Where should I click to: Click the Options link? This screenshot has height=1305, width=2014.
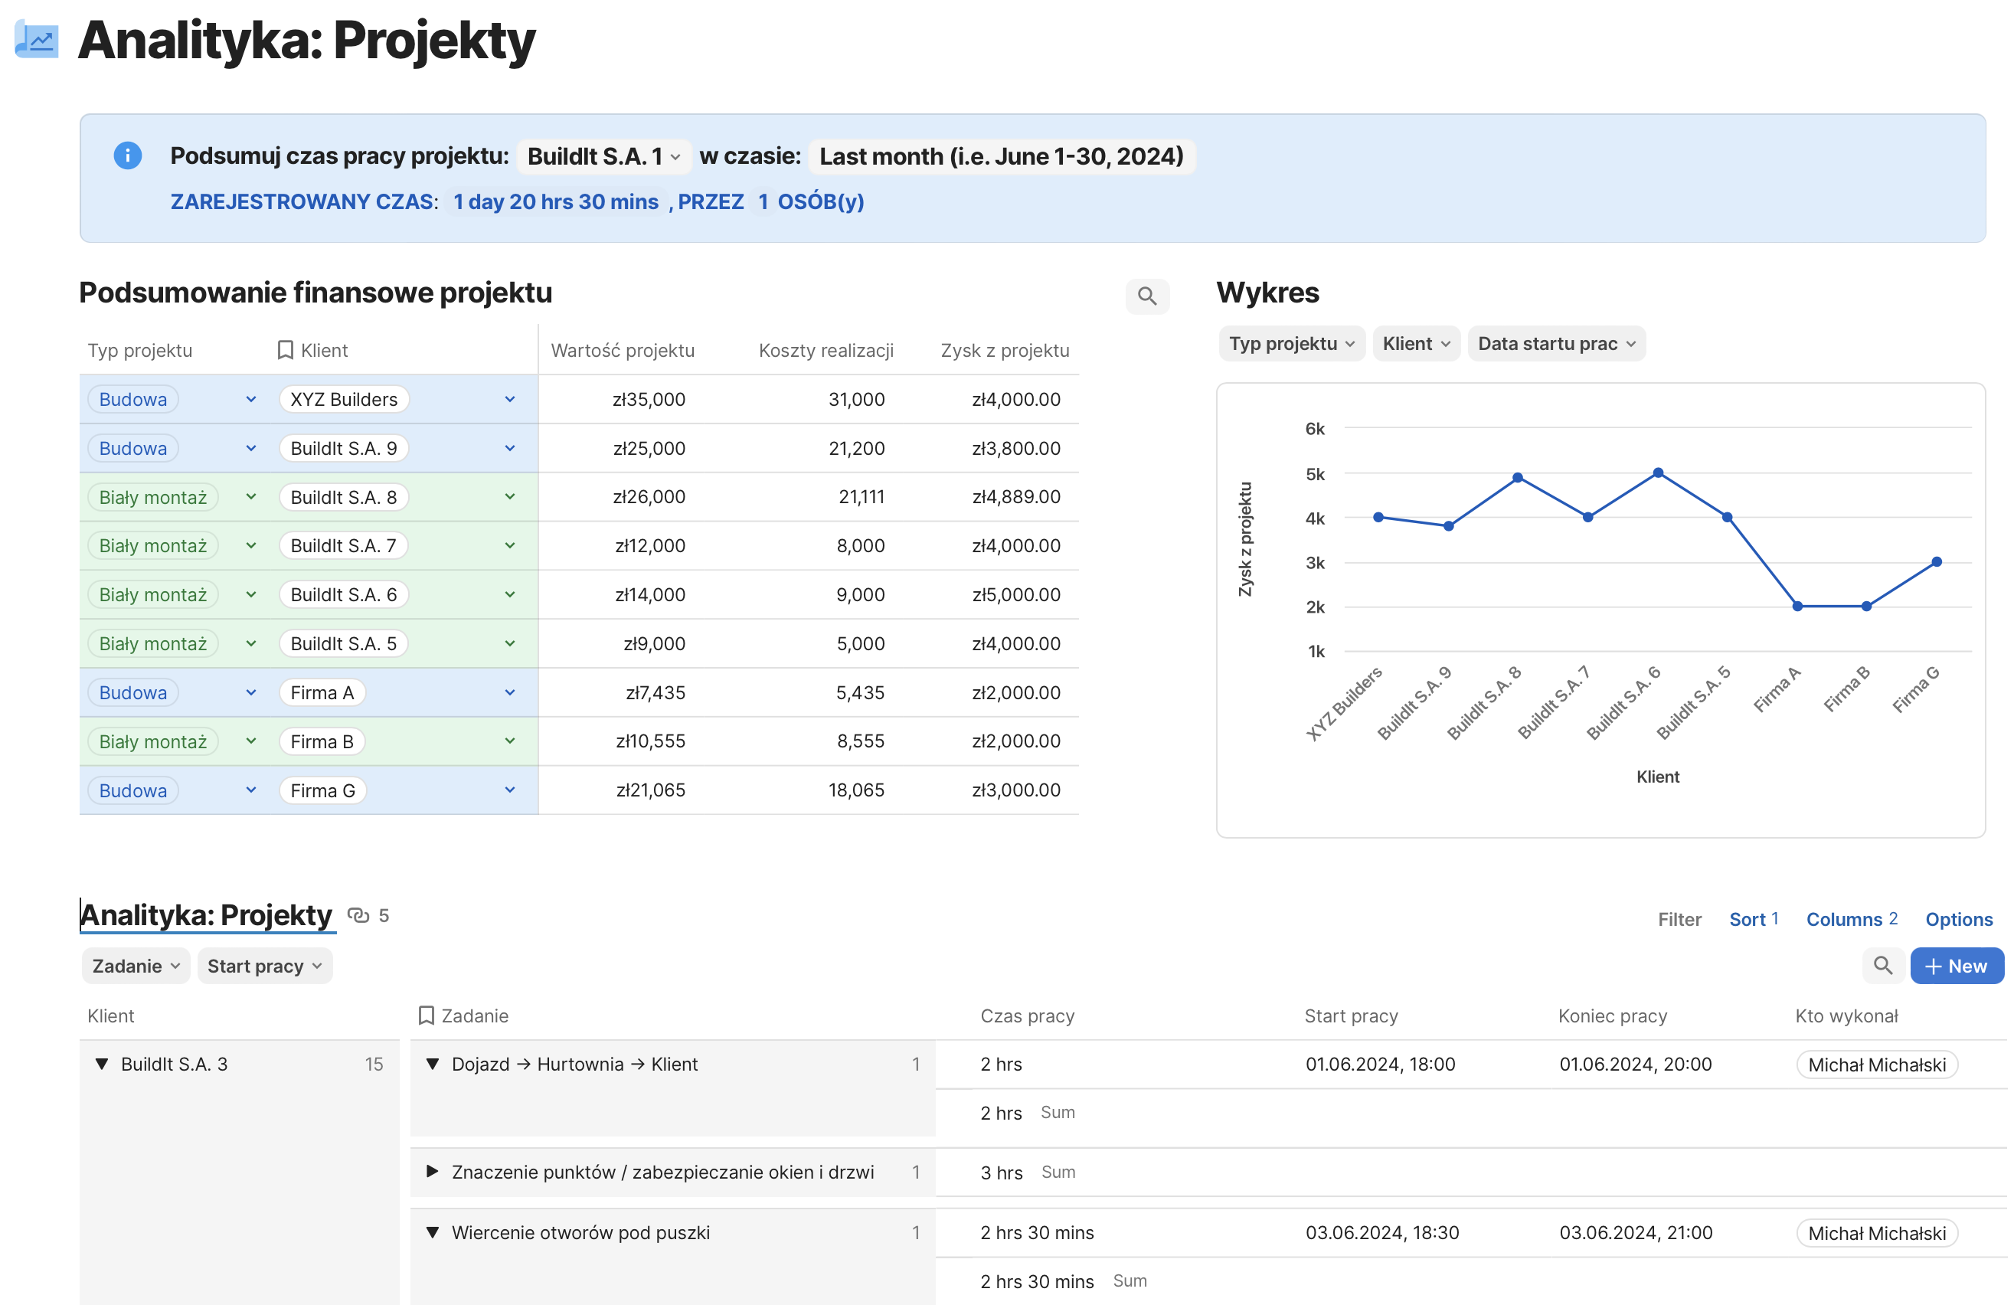(1958, 919)
